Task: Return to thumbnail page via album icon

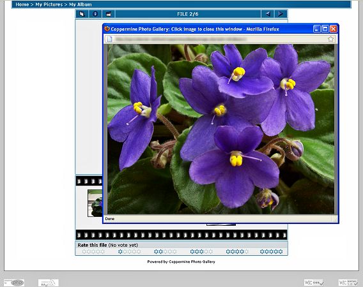Action: click(82, 14)
